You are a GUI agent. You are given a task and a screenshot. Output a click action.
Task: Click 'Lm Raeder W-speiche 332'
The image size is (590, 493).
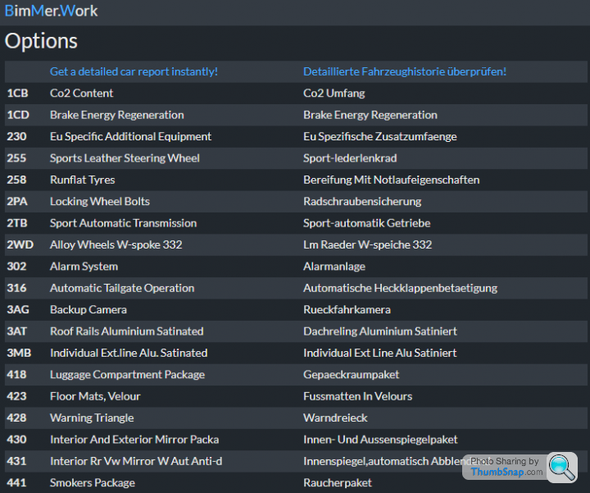coord(368,244)
